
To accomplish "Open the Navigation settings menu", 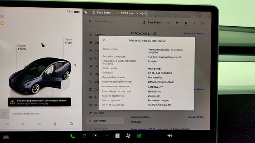I will (98, 128).
